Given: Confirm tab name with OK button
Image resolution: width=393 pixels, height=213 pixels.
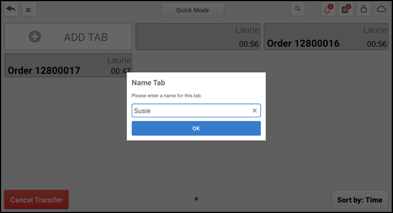Looking at the screenshot, I should tap(196, 128).
